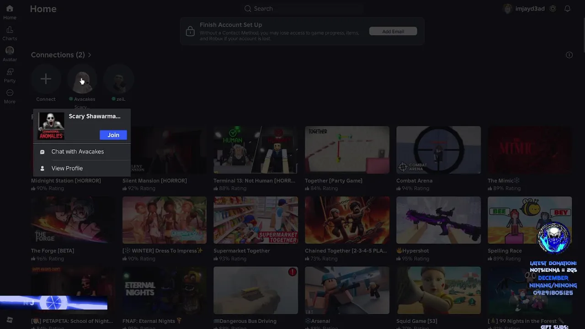Expand the Connections (2) chevron
The image size is (585, 329).
click(x=90, y=55)
